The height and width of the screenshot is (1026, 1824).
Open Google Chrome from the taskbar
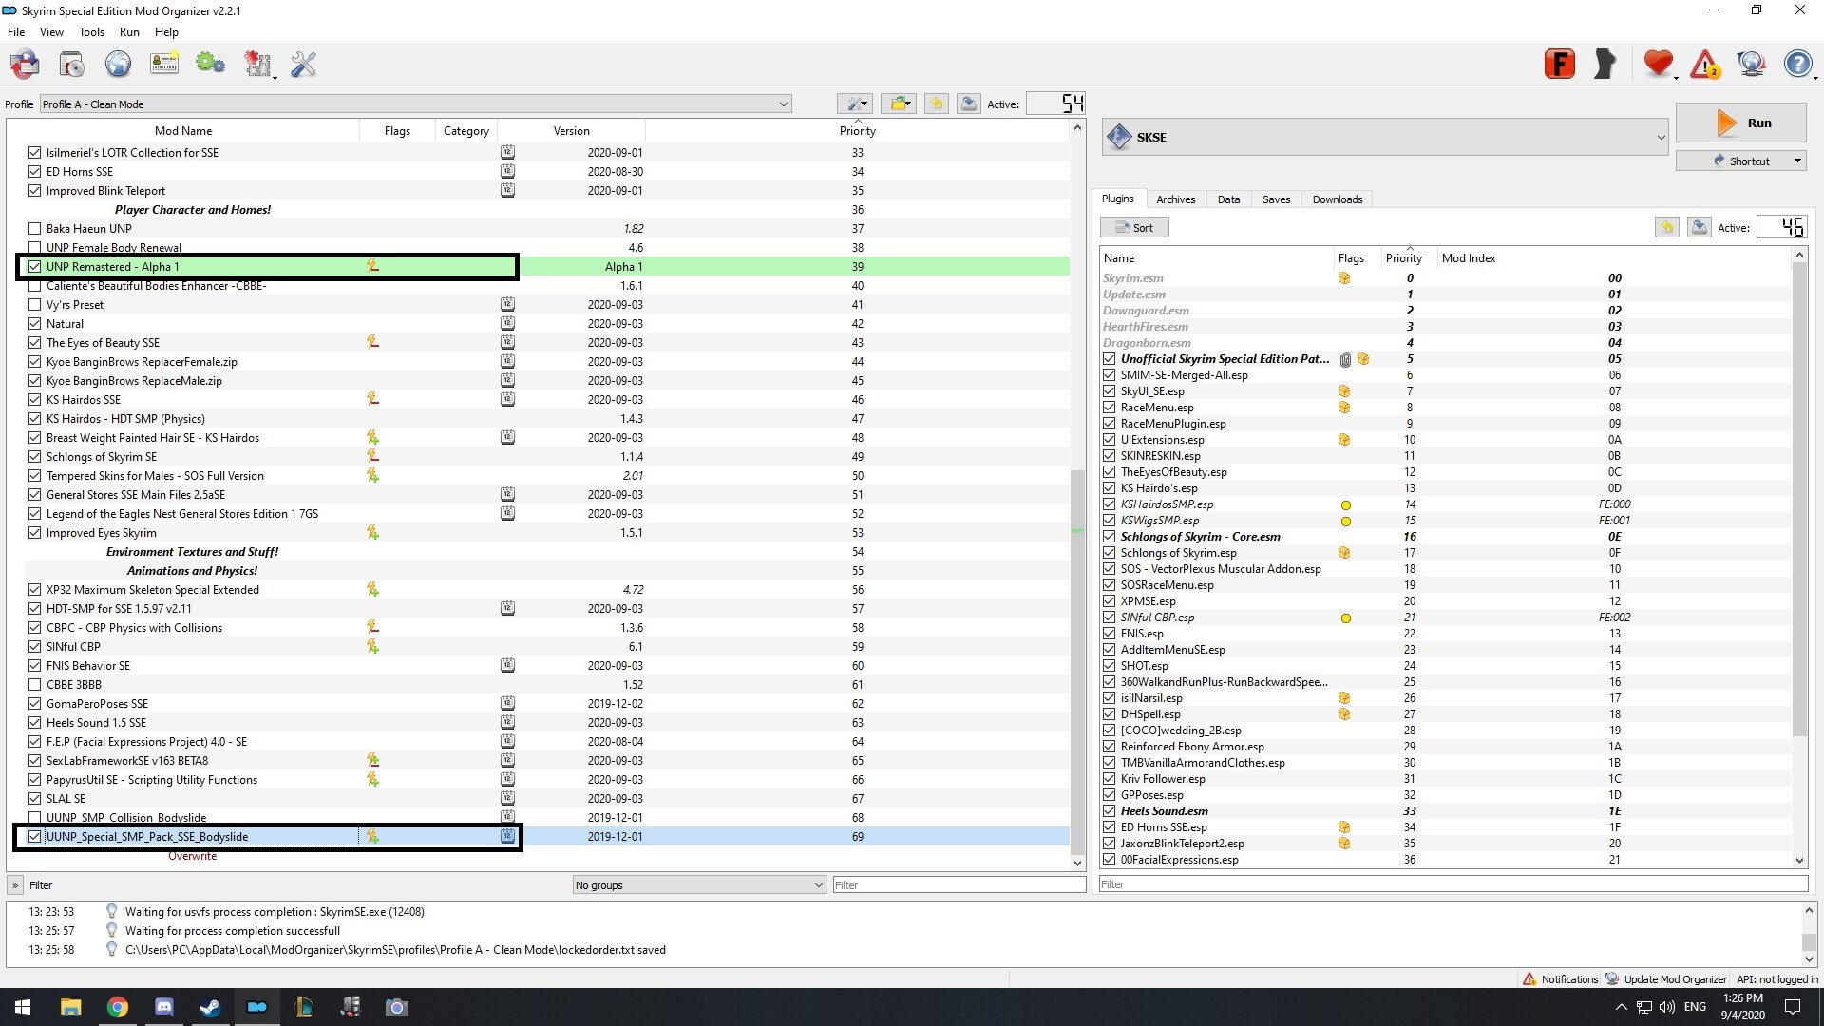[x=118, y=1007]
